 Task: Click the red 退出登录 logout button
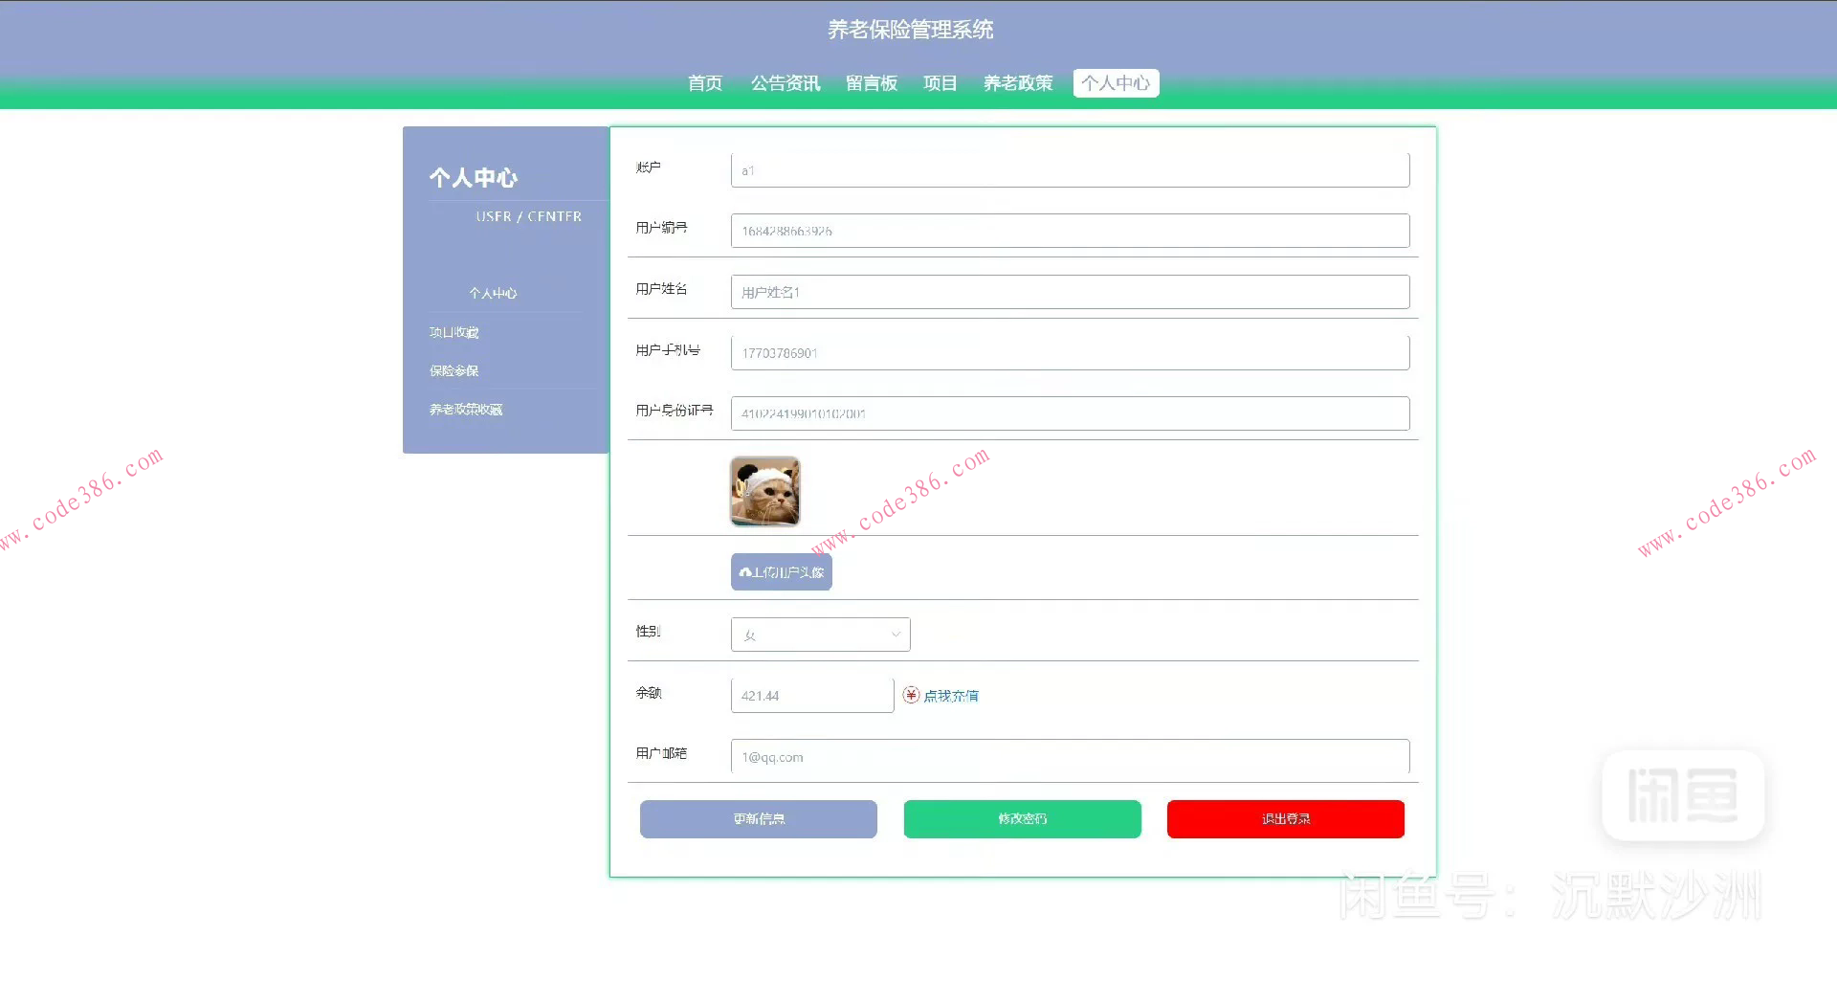[1285, 819]
